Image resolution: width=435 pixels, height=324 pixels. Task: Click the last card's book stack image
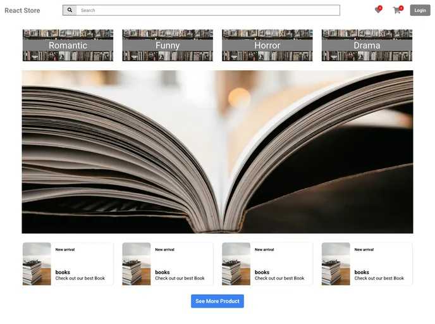336,264
